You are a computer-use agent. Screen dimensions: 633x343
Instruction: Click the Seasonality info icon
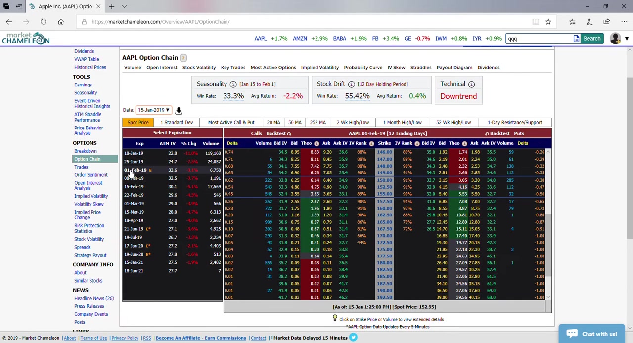(233, 84)
